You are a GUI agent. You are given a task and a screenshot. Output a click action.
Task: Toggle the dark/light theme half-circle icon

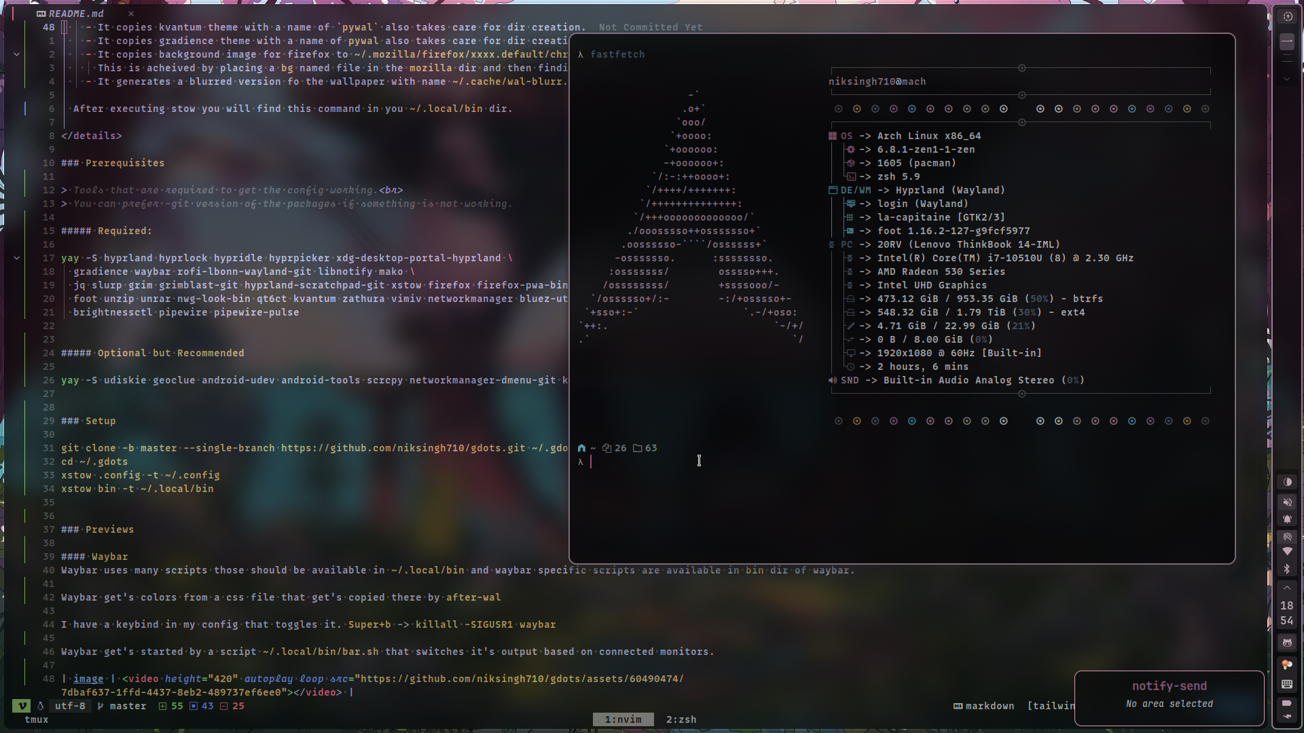click(1287, 482)
